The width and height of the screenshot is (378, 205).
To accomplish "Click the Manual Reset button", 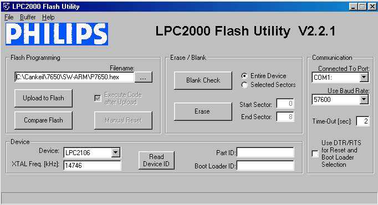I will point(123,120).
